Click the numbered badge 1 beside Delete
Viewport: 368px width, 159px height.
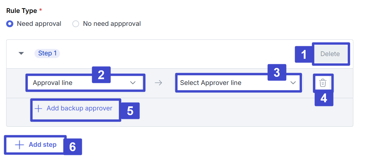point(303,54)
